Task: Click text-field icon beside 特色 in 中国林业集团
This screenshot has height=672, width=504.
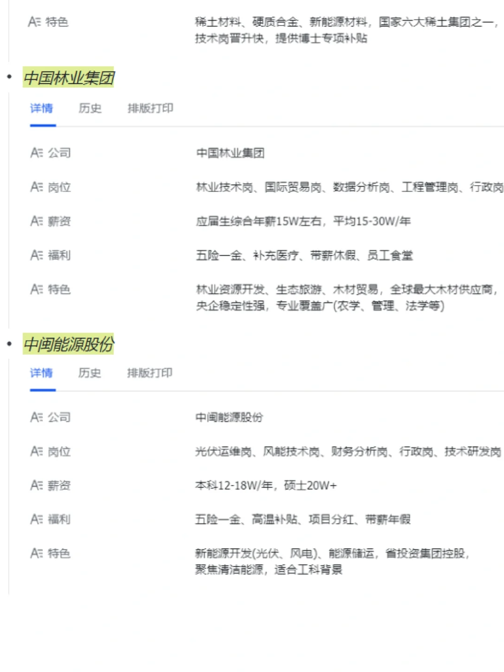Action: [x=37, y=289]
